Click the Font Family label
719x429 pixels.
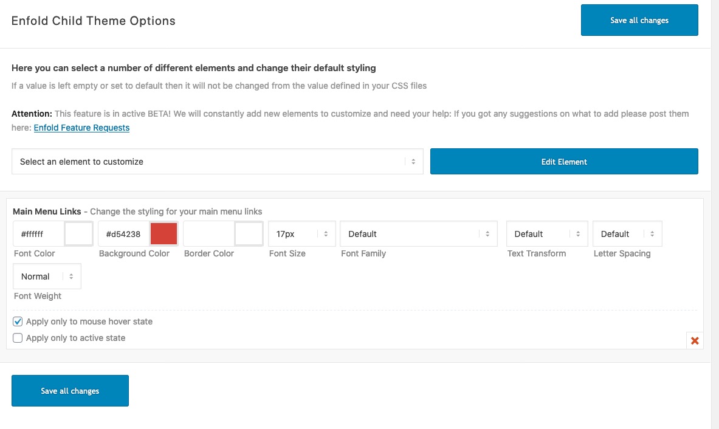(363, 253)
